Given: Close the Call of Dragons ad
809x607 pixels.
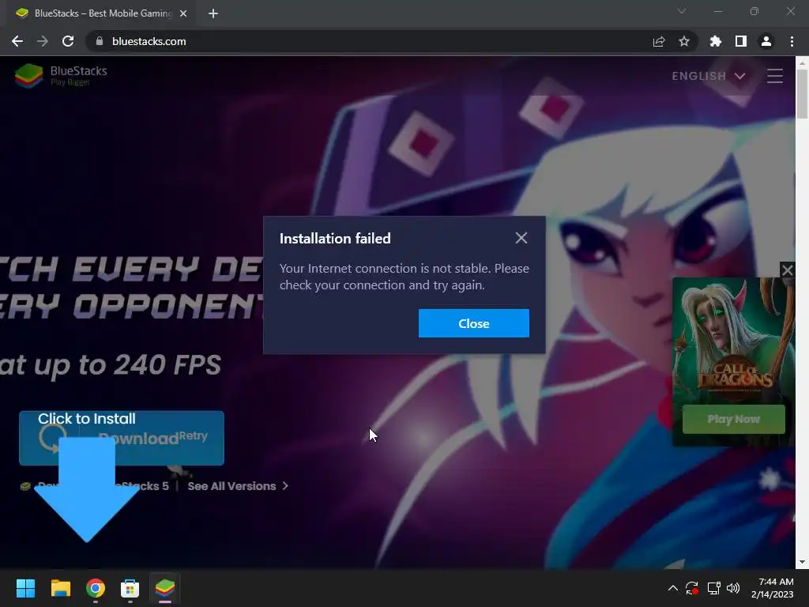Looking at the screenshot, I should coord(788,270).
